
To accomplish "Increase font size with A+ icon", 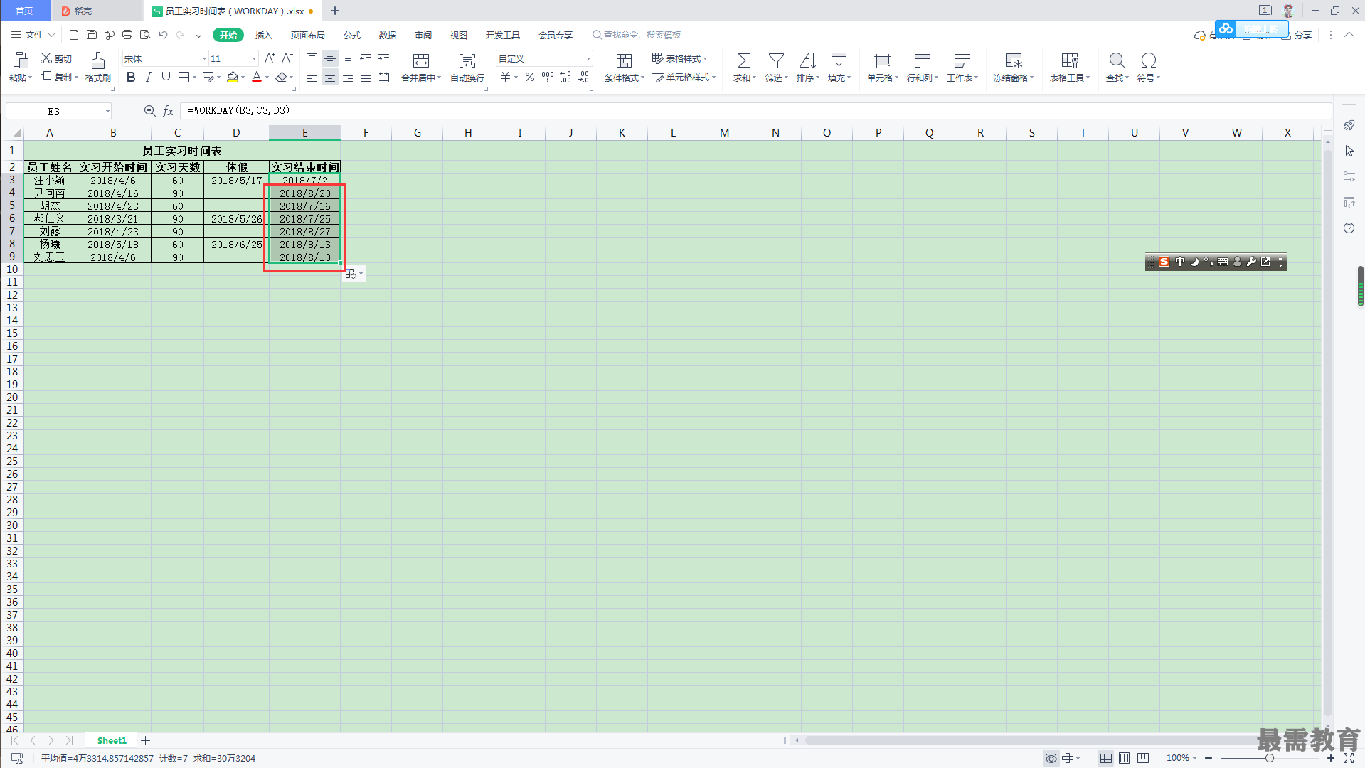I will (270, 58).
